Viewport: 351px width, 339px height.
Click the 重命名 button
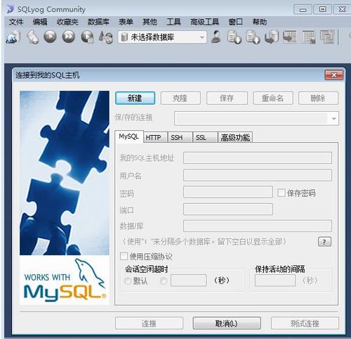[273, 98]
